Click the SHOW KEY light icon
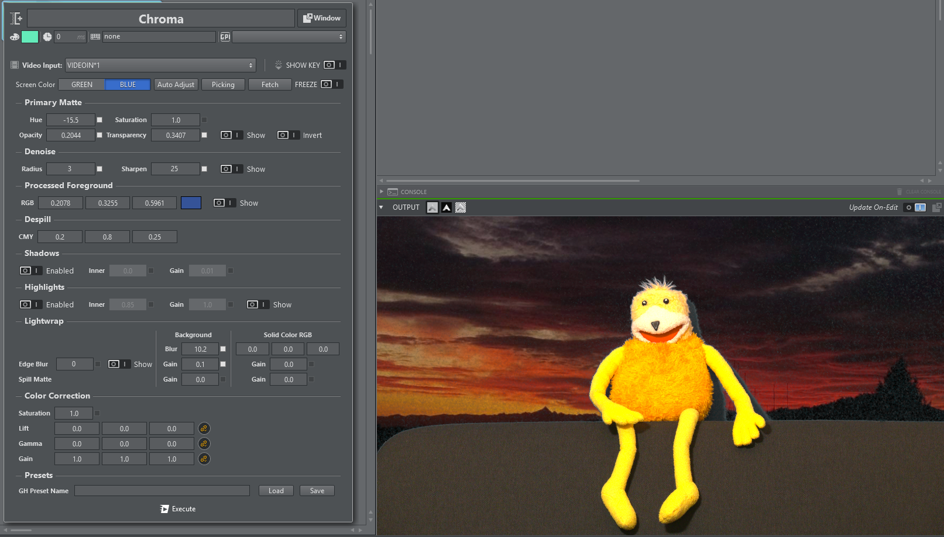The width and height of the screenshot is (944, 537). point(279,65)
